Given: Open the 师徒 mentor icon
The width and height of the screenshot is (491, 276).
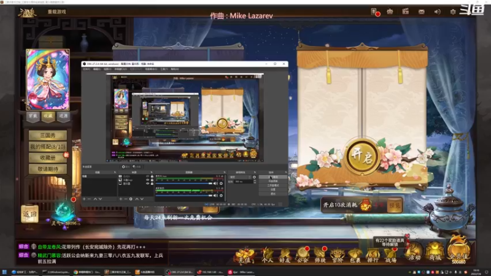Looking at the screenshot, I should tap(320, 254).
